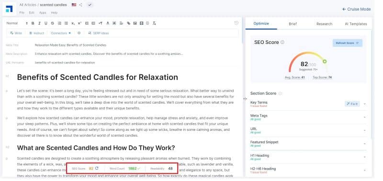Open the text alignment option
The height and width of the screenshot is (181, 383).
click(x=121, y=23)
